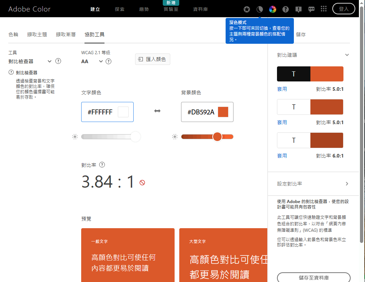Click the 匯入顏色 button
365x282 pixels.
(152, 59)
